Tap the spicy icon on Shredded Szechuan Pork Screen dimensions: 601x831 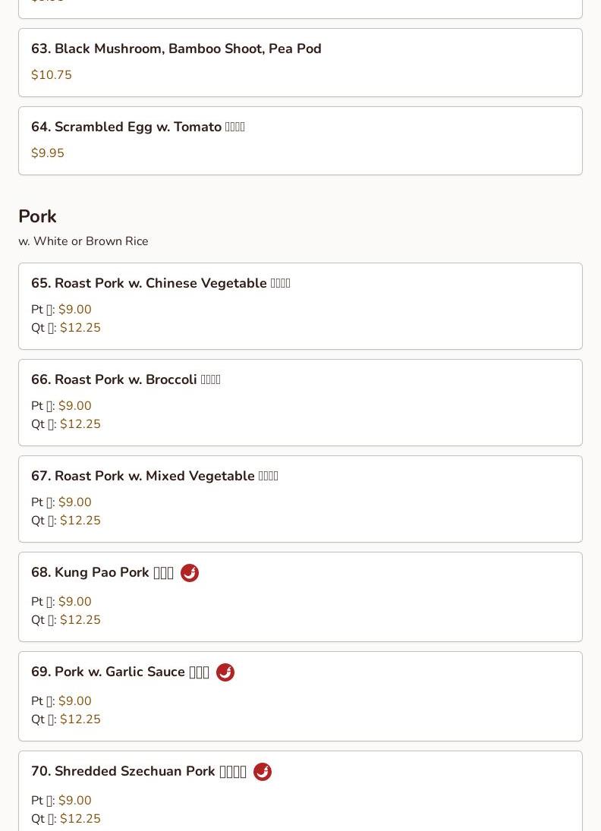click(263, 772)
